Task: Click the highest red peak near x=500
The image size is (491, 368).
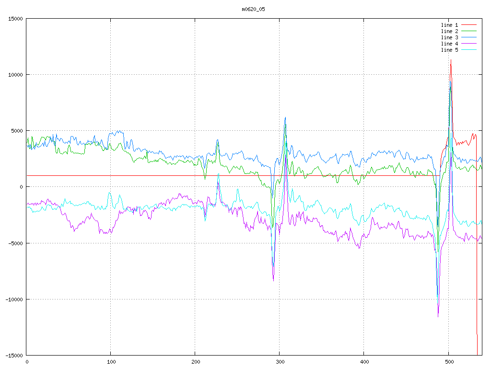Action: (x=451, y=60)
